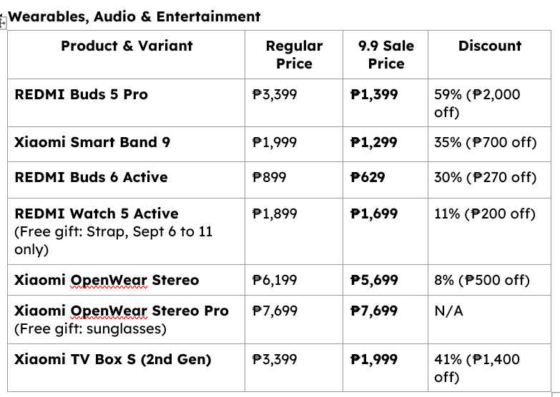The image size is (560, 397).
Task: Click the 'Xiaomi TV Box S (2nd Gen)' cell
Action: point(112,359)
